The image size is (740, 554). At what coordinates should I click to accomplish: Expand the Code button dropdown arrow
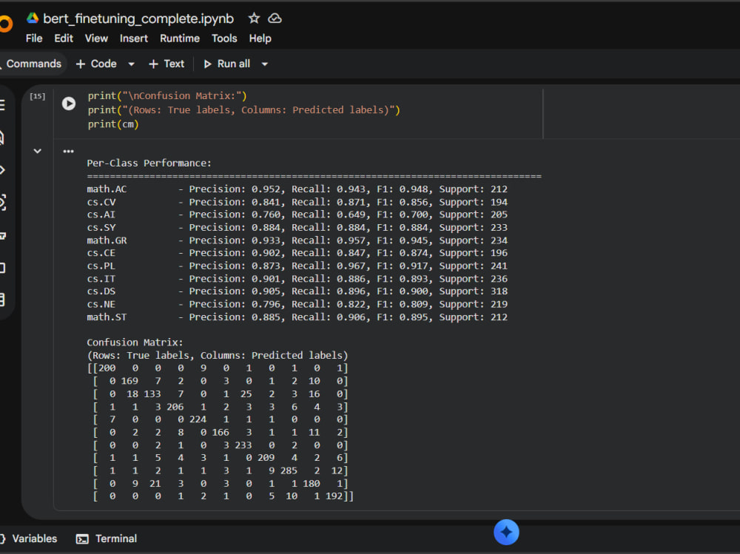tap(131, 64)
